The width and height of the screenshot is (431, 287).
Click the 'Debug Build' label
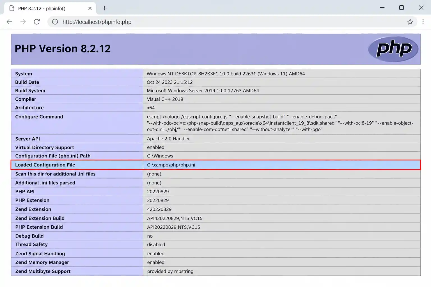[29, 236]
